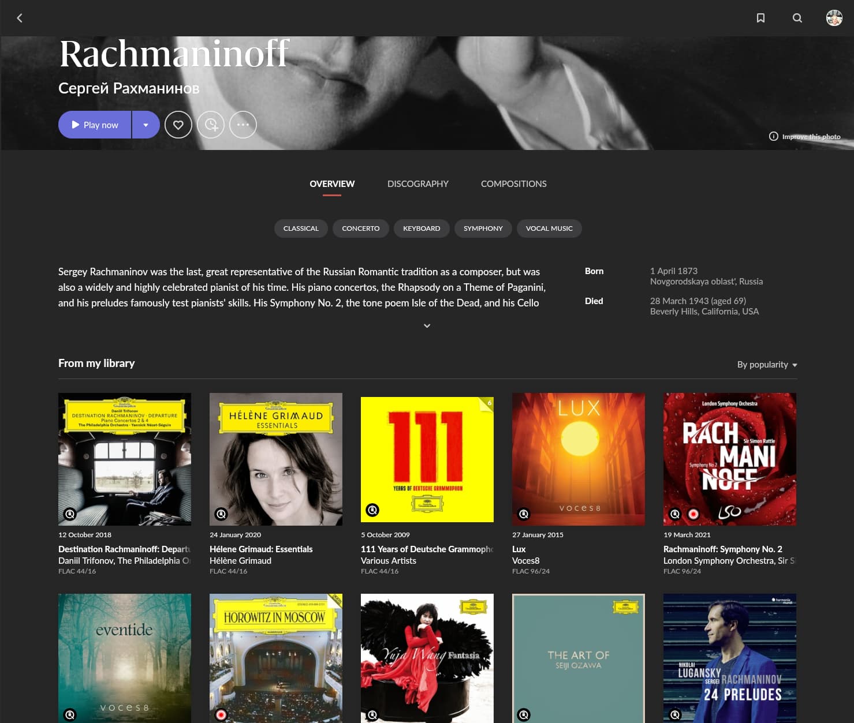Click Qobuz badge on Lux cover
This screenshot has height=723, width=854.
tap(524, 514)
